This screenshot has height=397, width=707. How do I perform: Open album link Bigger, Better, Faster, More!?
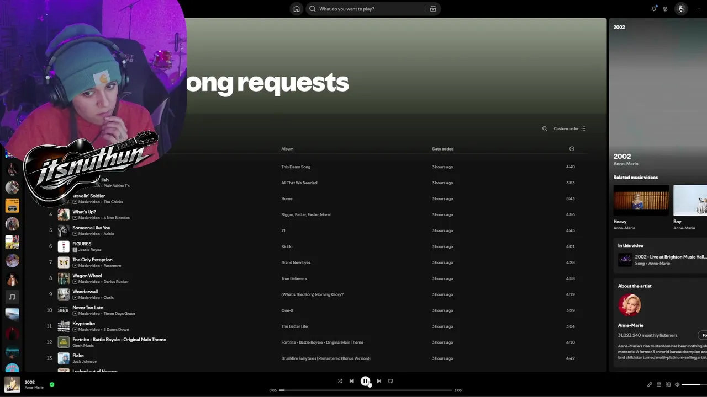(x=307, y=214)
